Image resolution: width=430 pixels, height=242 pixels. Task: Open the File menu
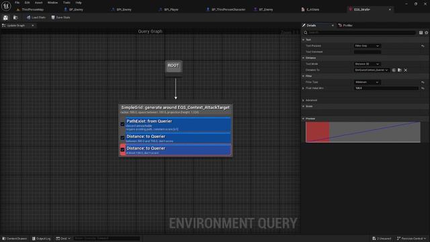17,3
